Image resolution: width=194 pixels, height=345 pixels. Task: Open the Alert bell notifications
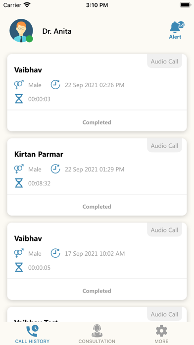[176, 30]
